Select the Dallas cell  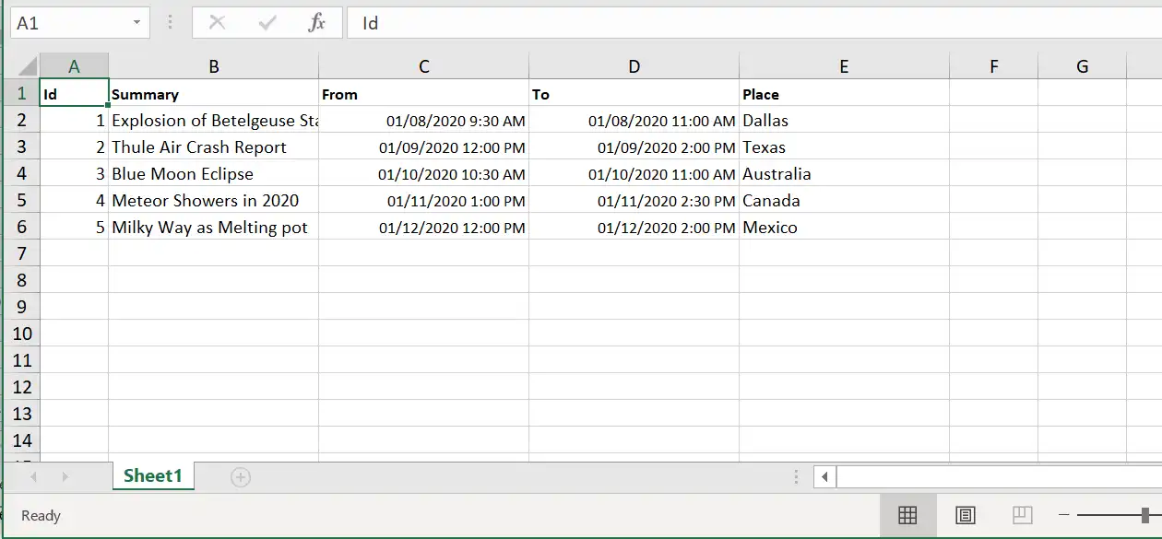pos(845,120)
